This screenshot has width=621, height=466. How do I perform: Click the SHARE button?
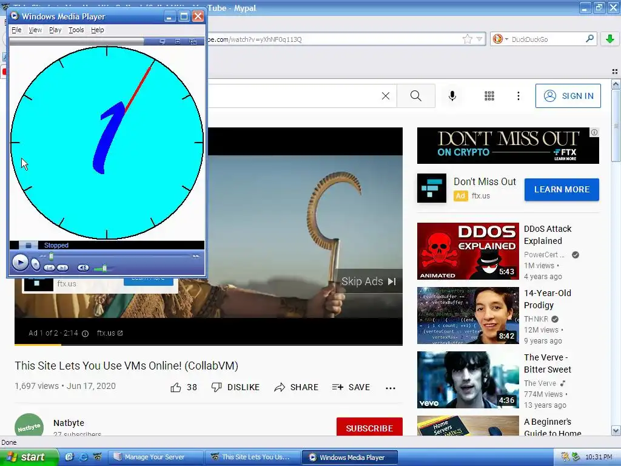pos(296,387)
